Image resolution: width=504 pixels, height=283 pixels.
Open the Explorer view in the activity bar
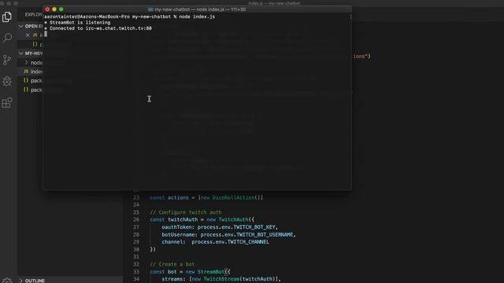(x=7, y=17)
